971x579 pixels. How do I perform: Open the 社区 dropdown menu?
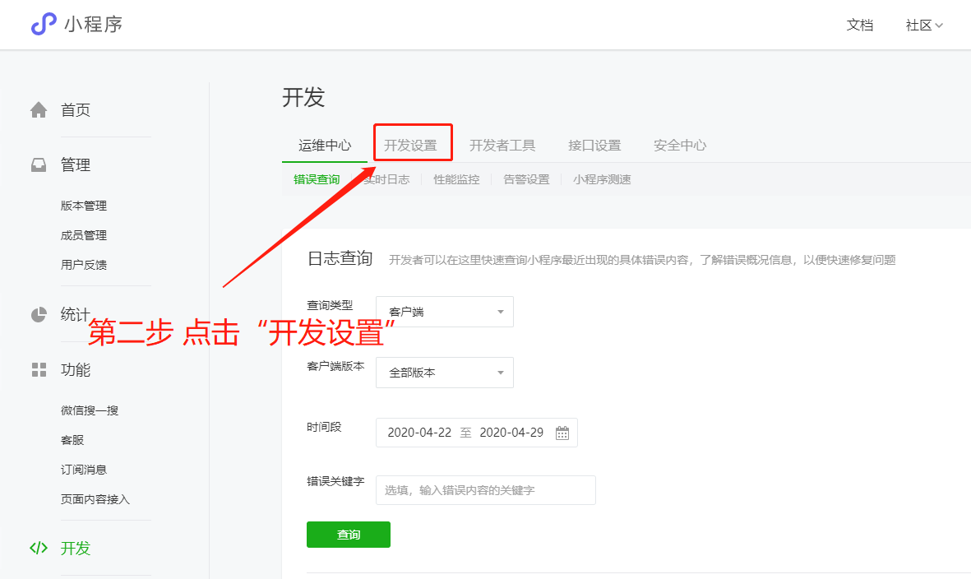click(922, 25)
